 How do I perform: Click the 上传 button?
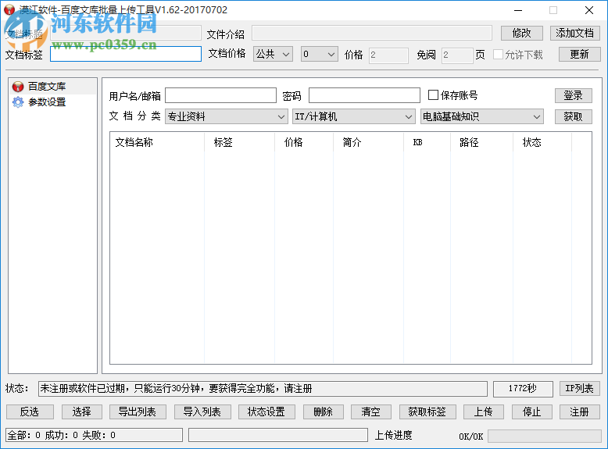[x=484, y=412]
